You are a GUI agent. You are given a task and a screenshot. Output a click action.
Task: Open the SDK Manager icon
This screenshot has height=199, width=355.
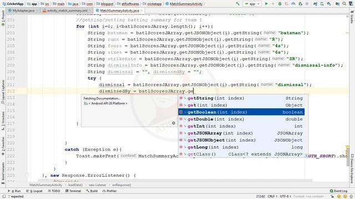[x=329, y=4]
